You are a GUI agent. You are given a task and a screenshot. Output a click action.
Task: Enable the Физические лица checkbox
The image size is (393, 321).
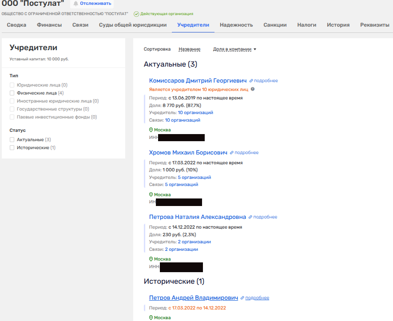click(12, 93)
